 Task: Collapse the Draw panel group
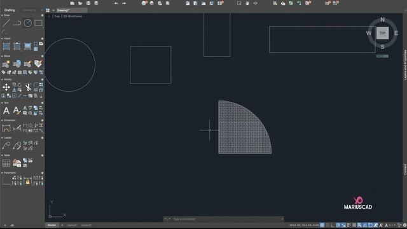click(2, 15)
